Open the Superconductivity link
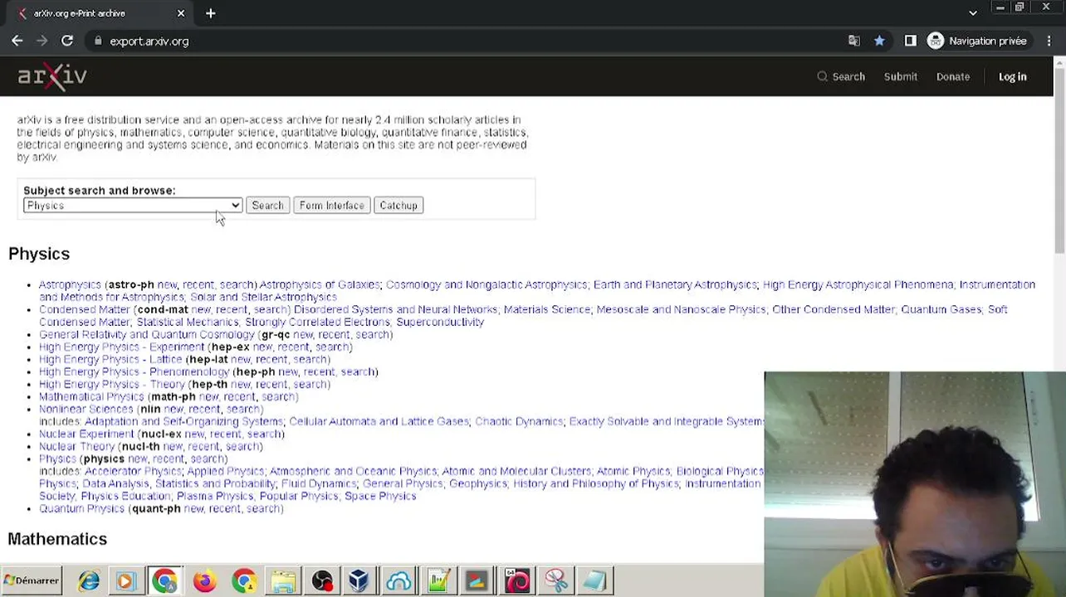Viewport: 1066px width, 597px height. click(x=440, y=322)
